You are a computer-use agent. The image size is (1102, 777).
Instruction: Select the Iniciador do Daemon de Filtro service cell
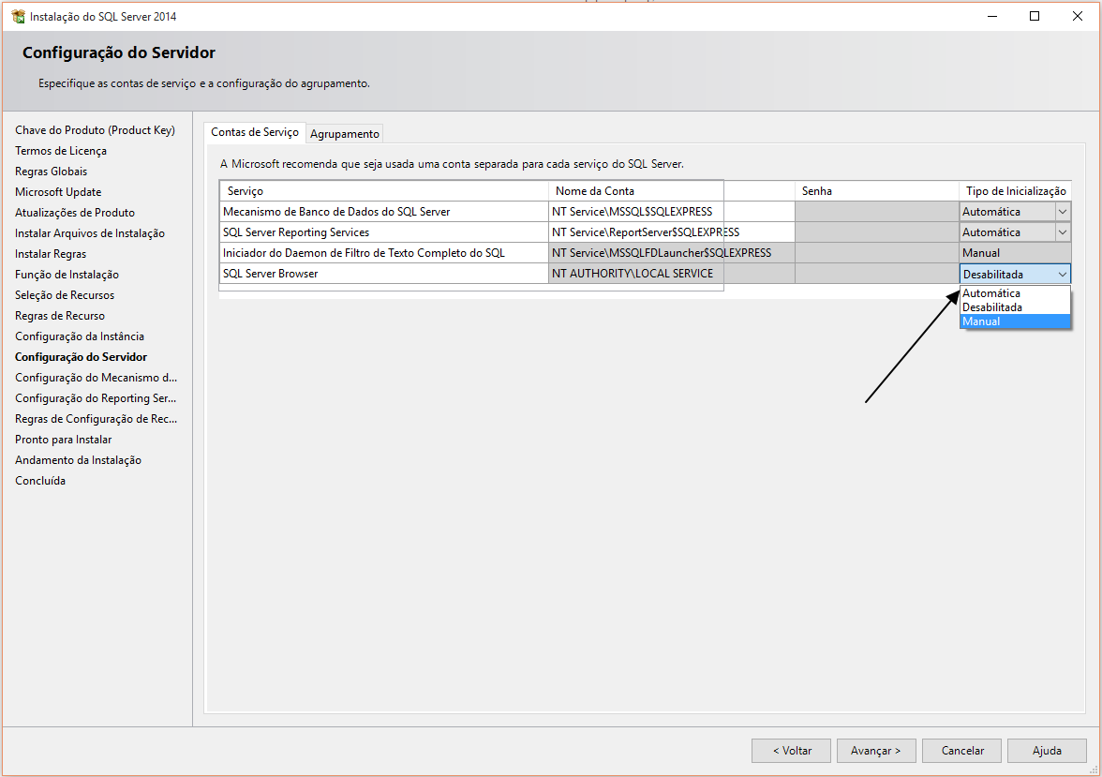click(x=384, y=252)
